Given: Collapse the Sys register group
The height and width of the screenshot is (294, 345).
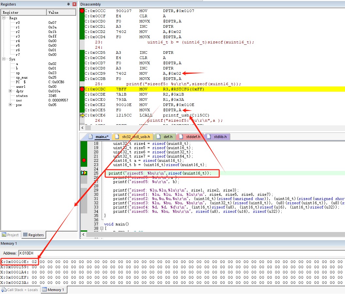Looking at the screenshot, I should coord(4,59).
